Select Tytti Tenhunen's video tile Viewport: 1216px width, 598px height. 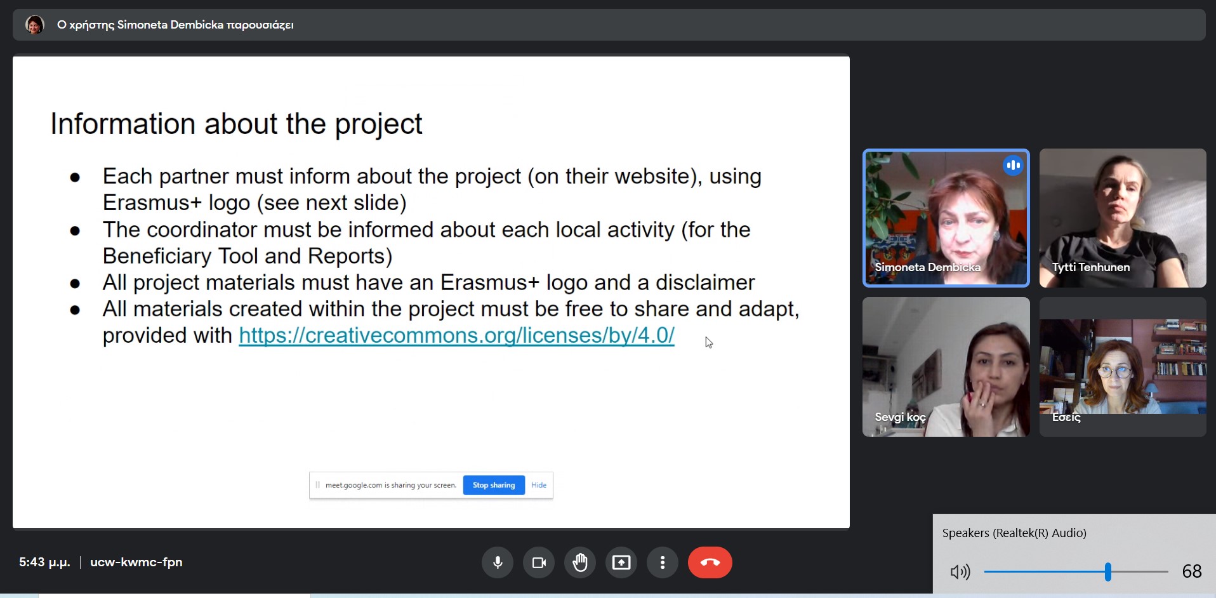1122,218
